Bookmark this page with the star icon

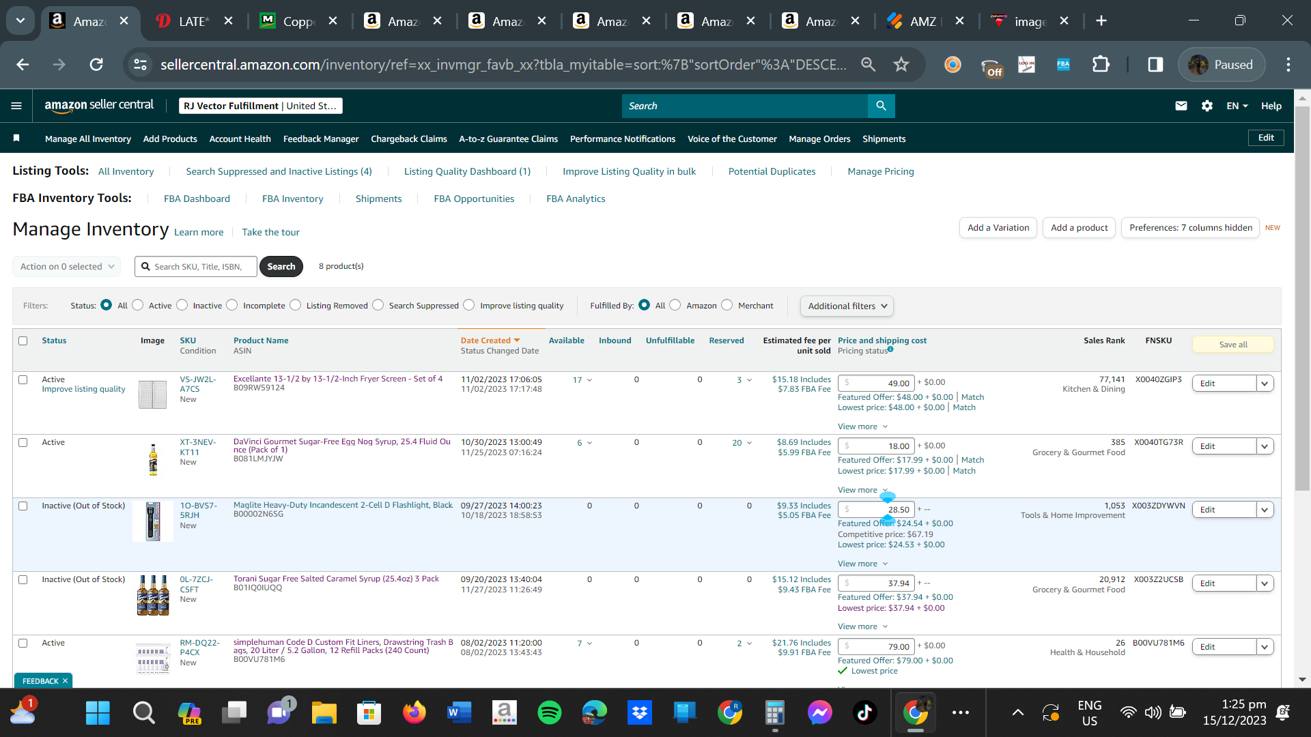pos(901,65)
